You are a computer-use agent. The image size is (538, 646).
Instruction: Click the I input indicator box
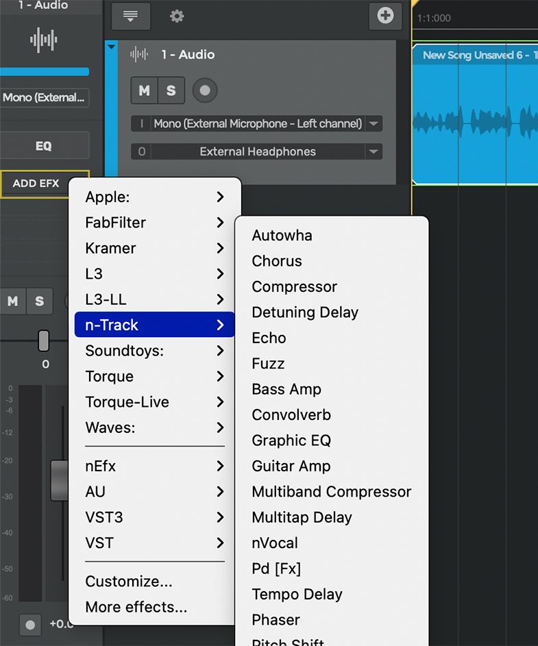(x=141, y=123)
